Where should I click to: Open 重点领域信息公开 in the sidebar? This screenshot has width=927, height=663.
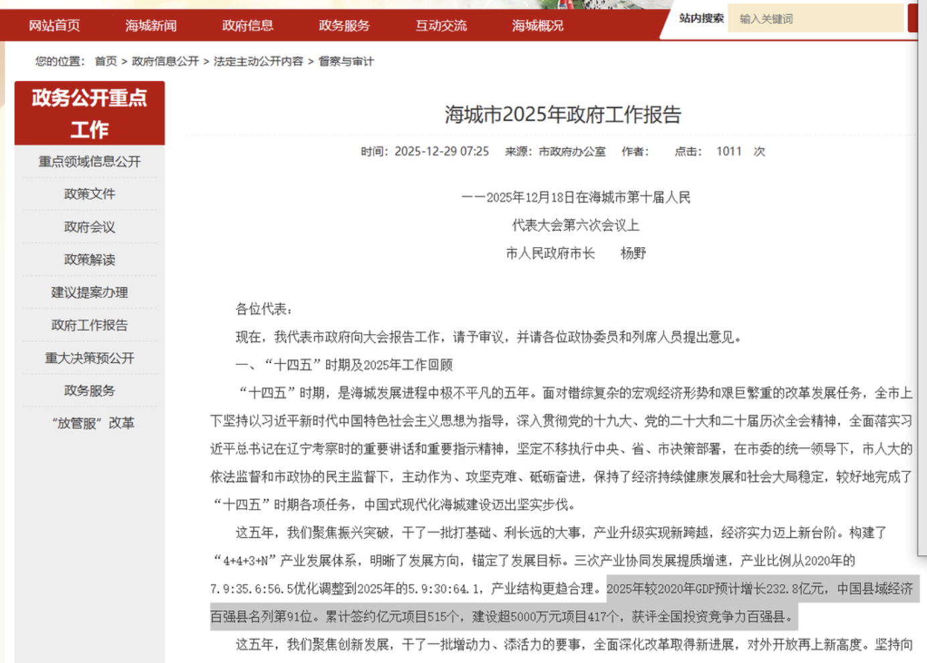pos(89,161)
